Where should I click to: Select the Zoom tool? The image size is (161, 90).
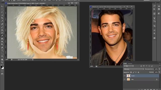(x=2, y=62)
